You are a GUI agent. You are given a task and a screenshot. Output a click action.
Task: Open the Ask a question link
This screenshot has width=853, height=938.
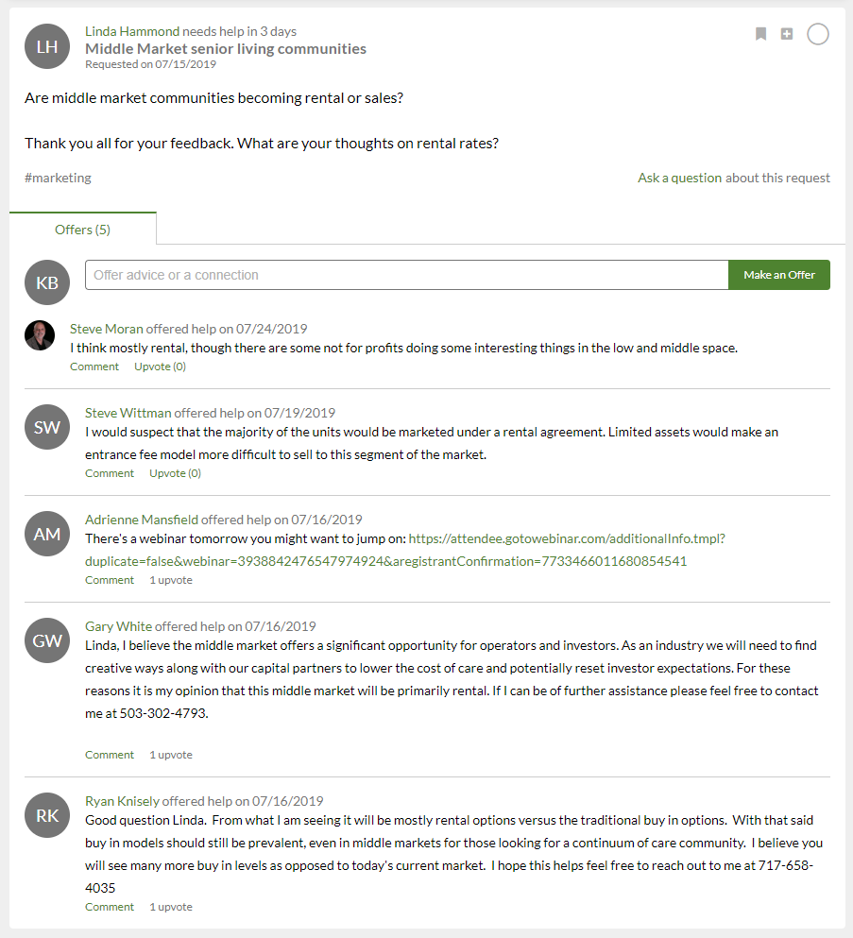679,178
